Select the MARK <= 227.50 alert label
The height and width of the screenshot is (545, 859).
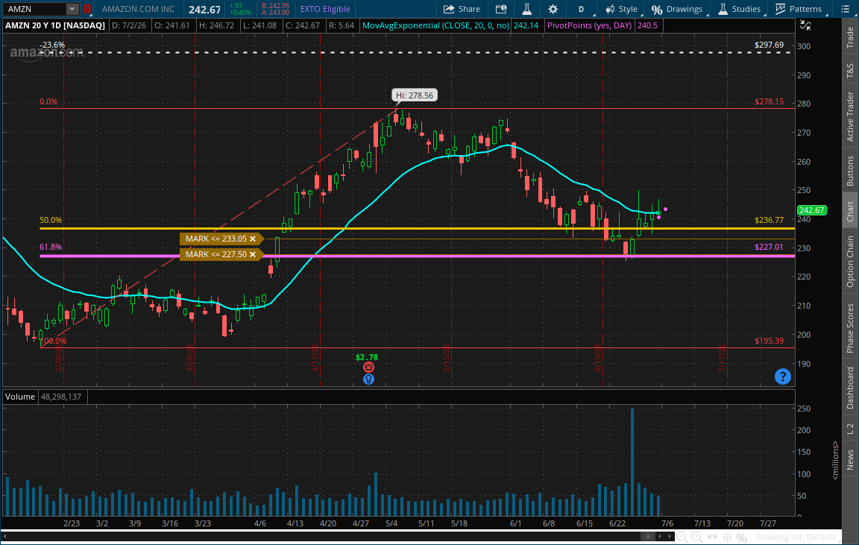(x=215, y=254)
